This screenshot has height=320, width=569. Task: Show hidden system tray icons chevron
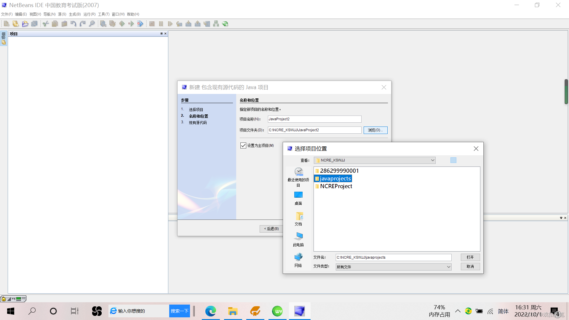coord(458,311)
